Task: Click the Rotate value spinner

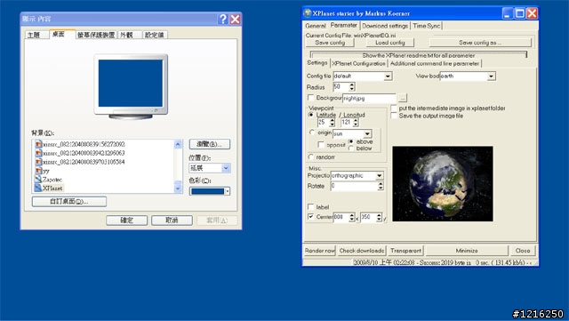Action: pos(381,186)
